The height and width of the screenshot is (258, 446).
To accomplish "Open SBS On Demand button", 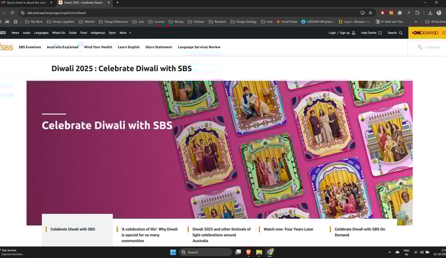I will pyautogui.click(x=427, y=33).
